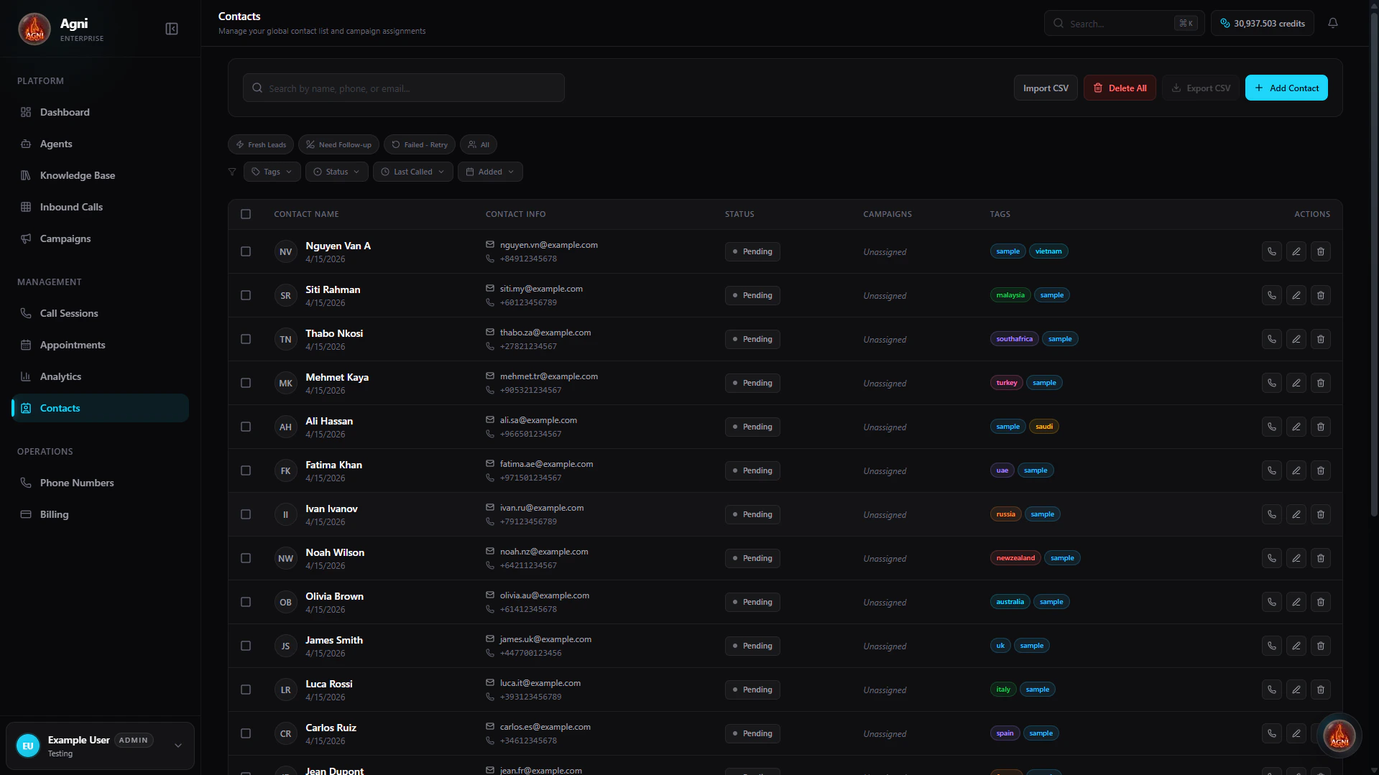Apply Failed - Retry quick filter

[x=420, y=144]
